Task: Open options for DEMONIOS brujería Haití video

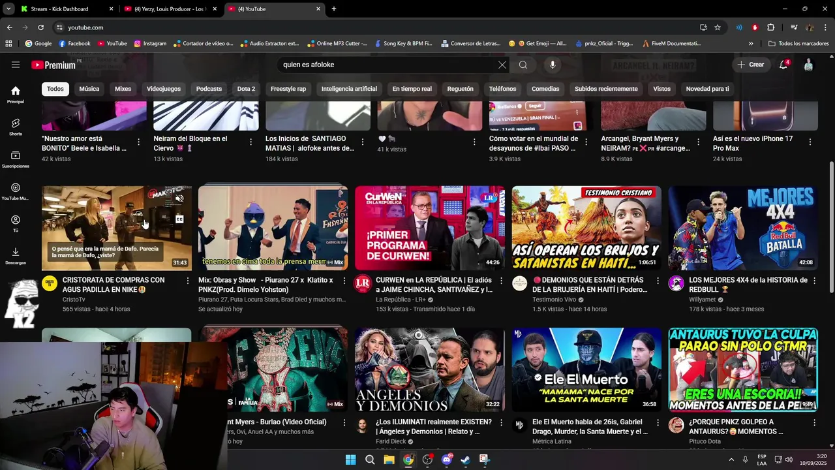Action: [x=658, y=281]
